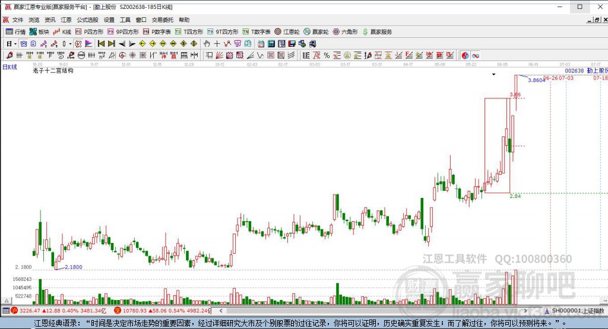The image size is (608, 329).
Task: Click the 日K线 chart label
Action: tap(10, 67)
